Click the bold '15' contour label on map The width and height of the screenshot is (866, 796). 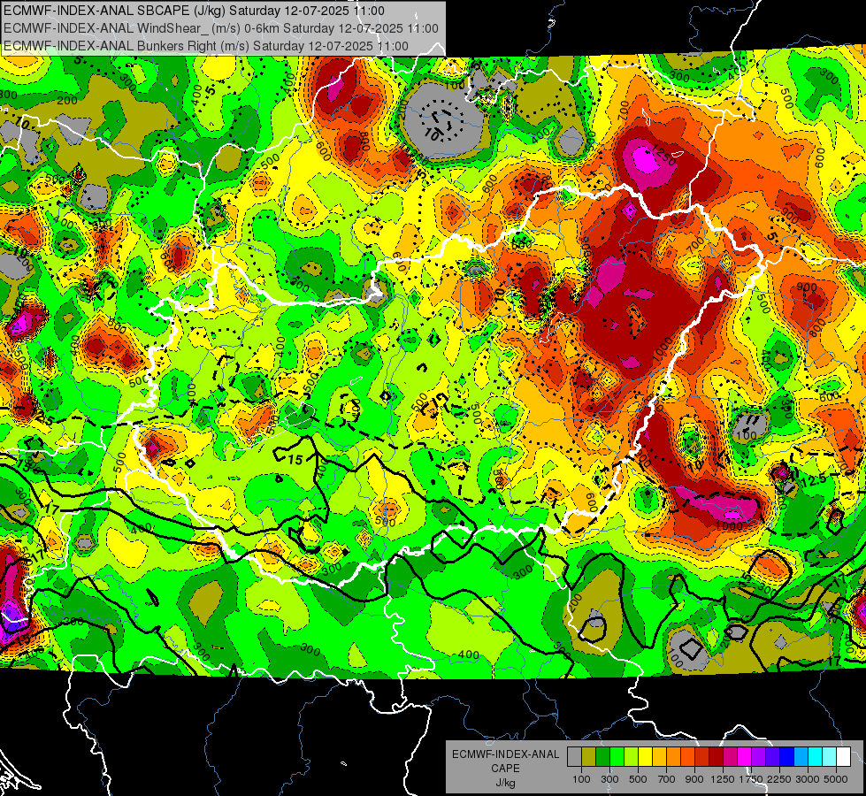tap(295, 459)
